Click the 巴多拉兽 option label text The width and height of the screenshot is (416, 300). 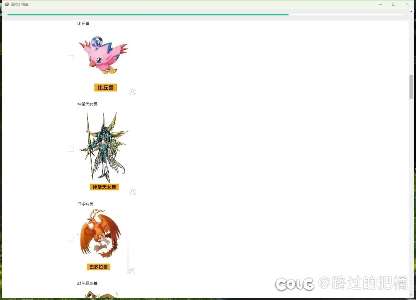[85, 204]
